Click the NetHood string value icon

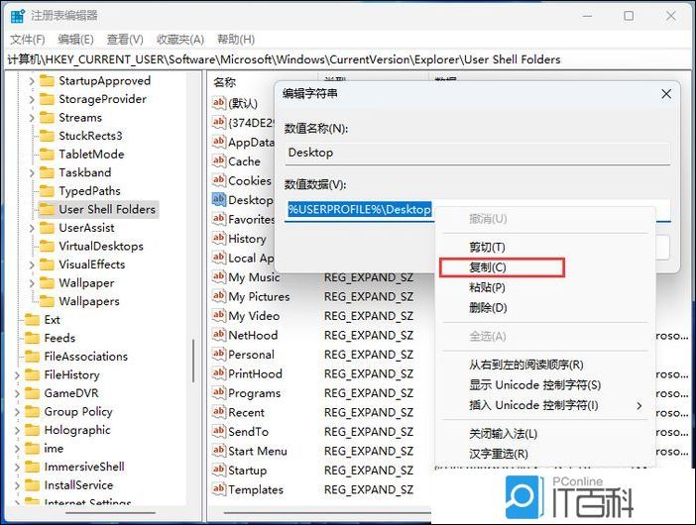tap(218, 335)
